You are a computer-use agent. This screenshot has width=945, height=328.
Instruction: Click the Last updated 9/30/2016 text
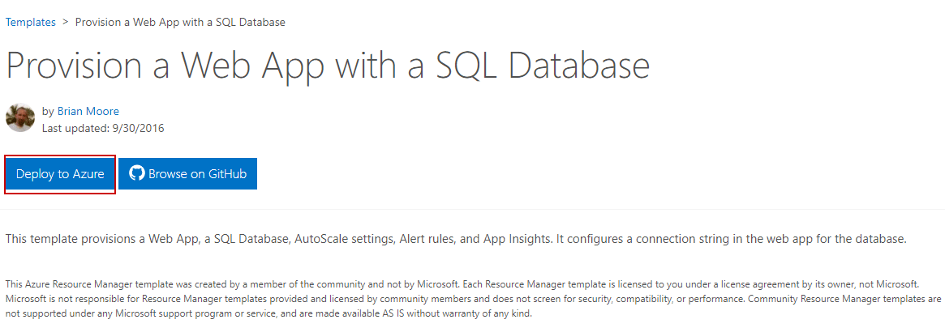103,128
